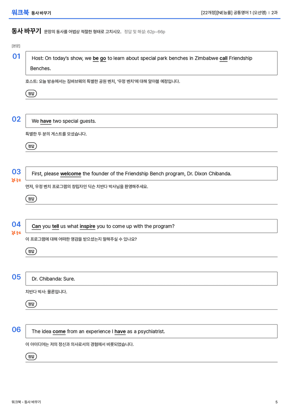Click the sentence box 'We have two special guests.'
Image resolution: width=289 pixels, height=410 pixels.
point(152,121)
